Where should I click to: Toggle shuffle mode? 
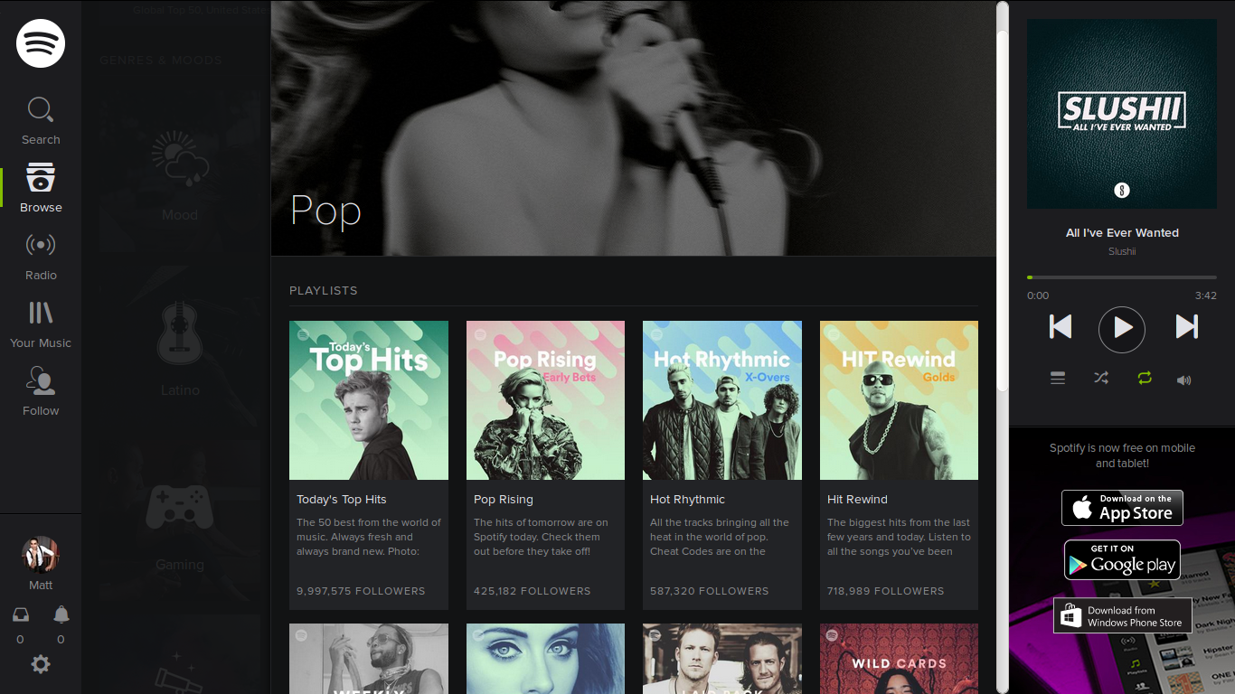[x=1100, y=379]
